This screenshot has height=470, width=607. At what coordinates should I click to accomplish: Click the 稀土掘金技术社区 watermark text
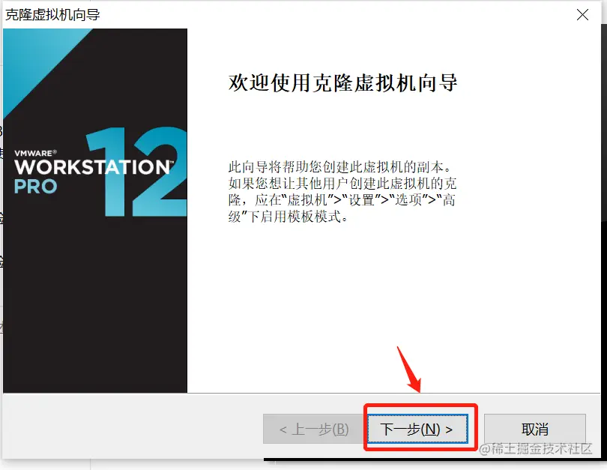tap(535, 449)
